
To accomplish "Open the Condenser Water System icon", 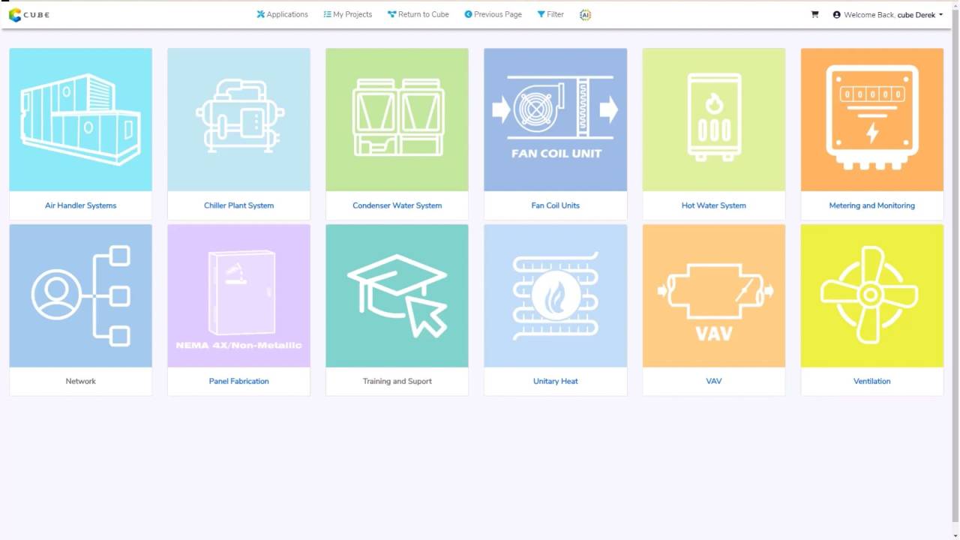I will click(x=397, y=120).
